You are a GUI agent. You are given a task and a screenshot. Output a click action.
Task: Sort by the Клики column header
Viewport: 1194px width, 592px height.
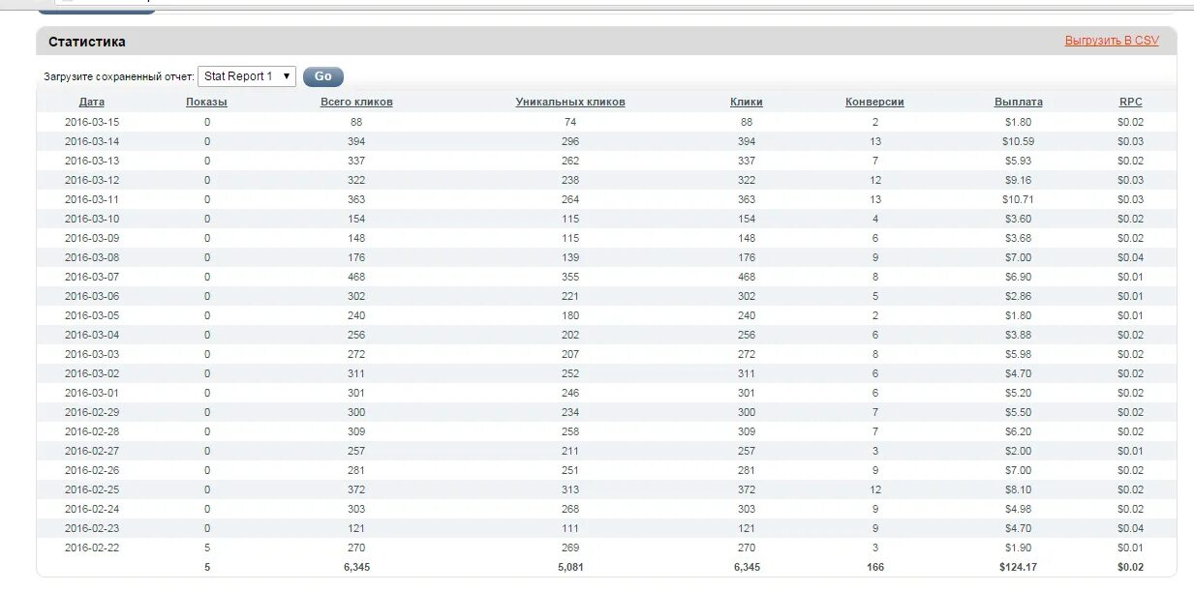click(747, 102)
